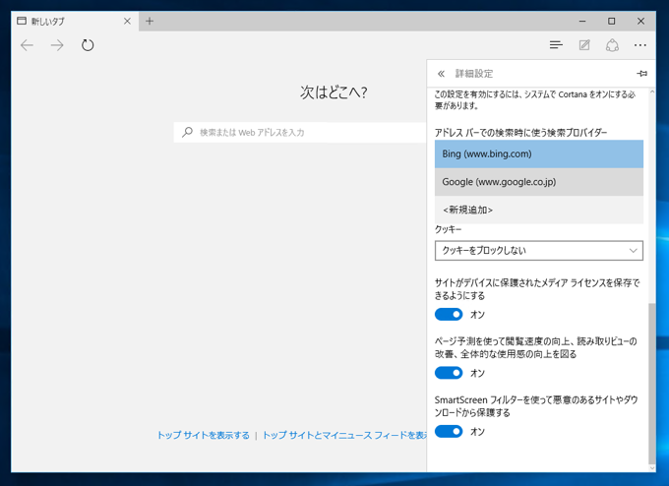
Task: Return via the double-chevron back icon
Action: [x=441, y=74]
